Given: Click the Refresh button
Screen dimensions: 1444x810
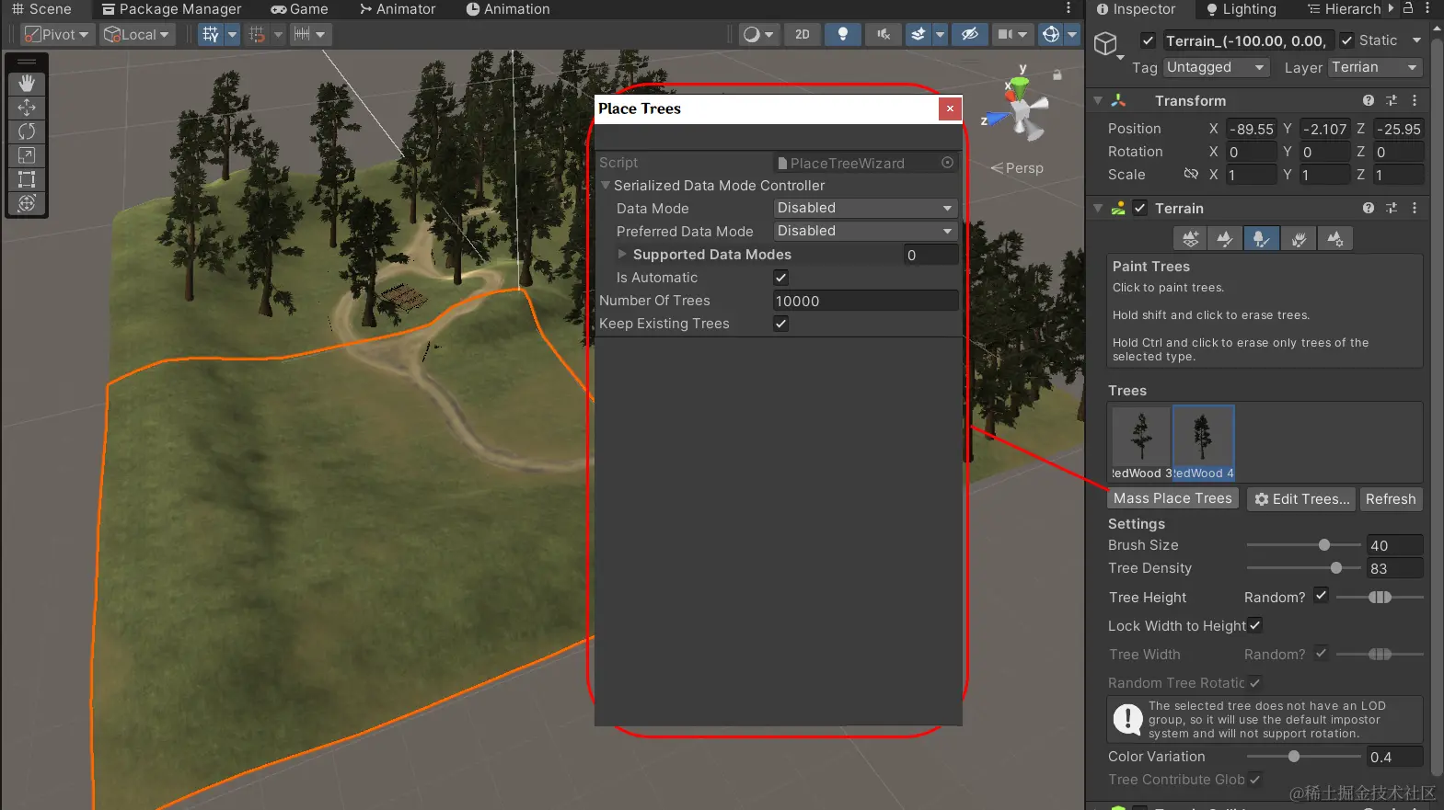Looking at the screenshot, I should pyautogui.click(x=1391, y=498).
